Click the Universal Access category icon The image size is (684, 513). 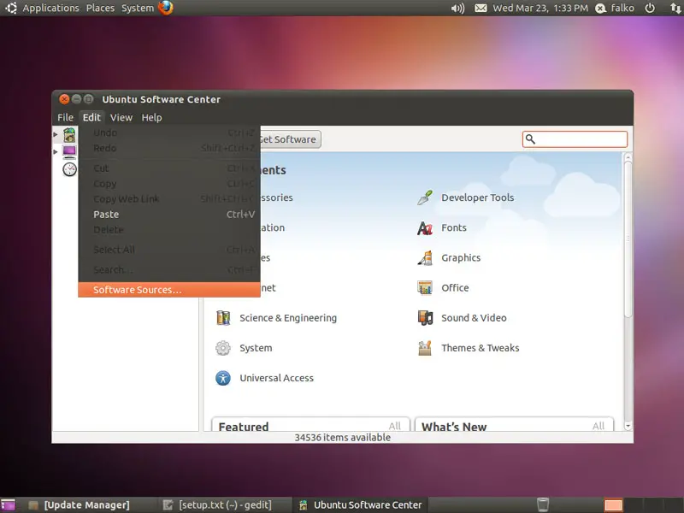pyautogui.click(x=223, y=378)
